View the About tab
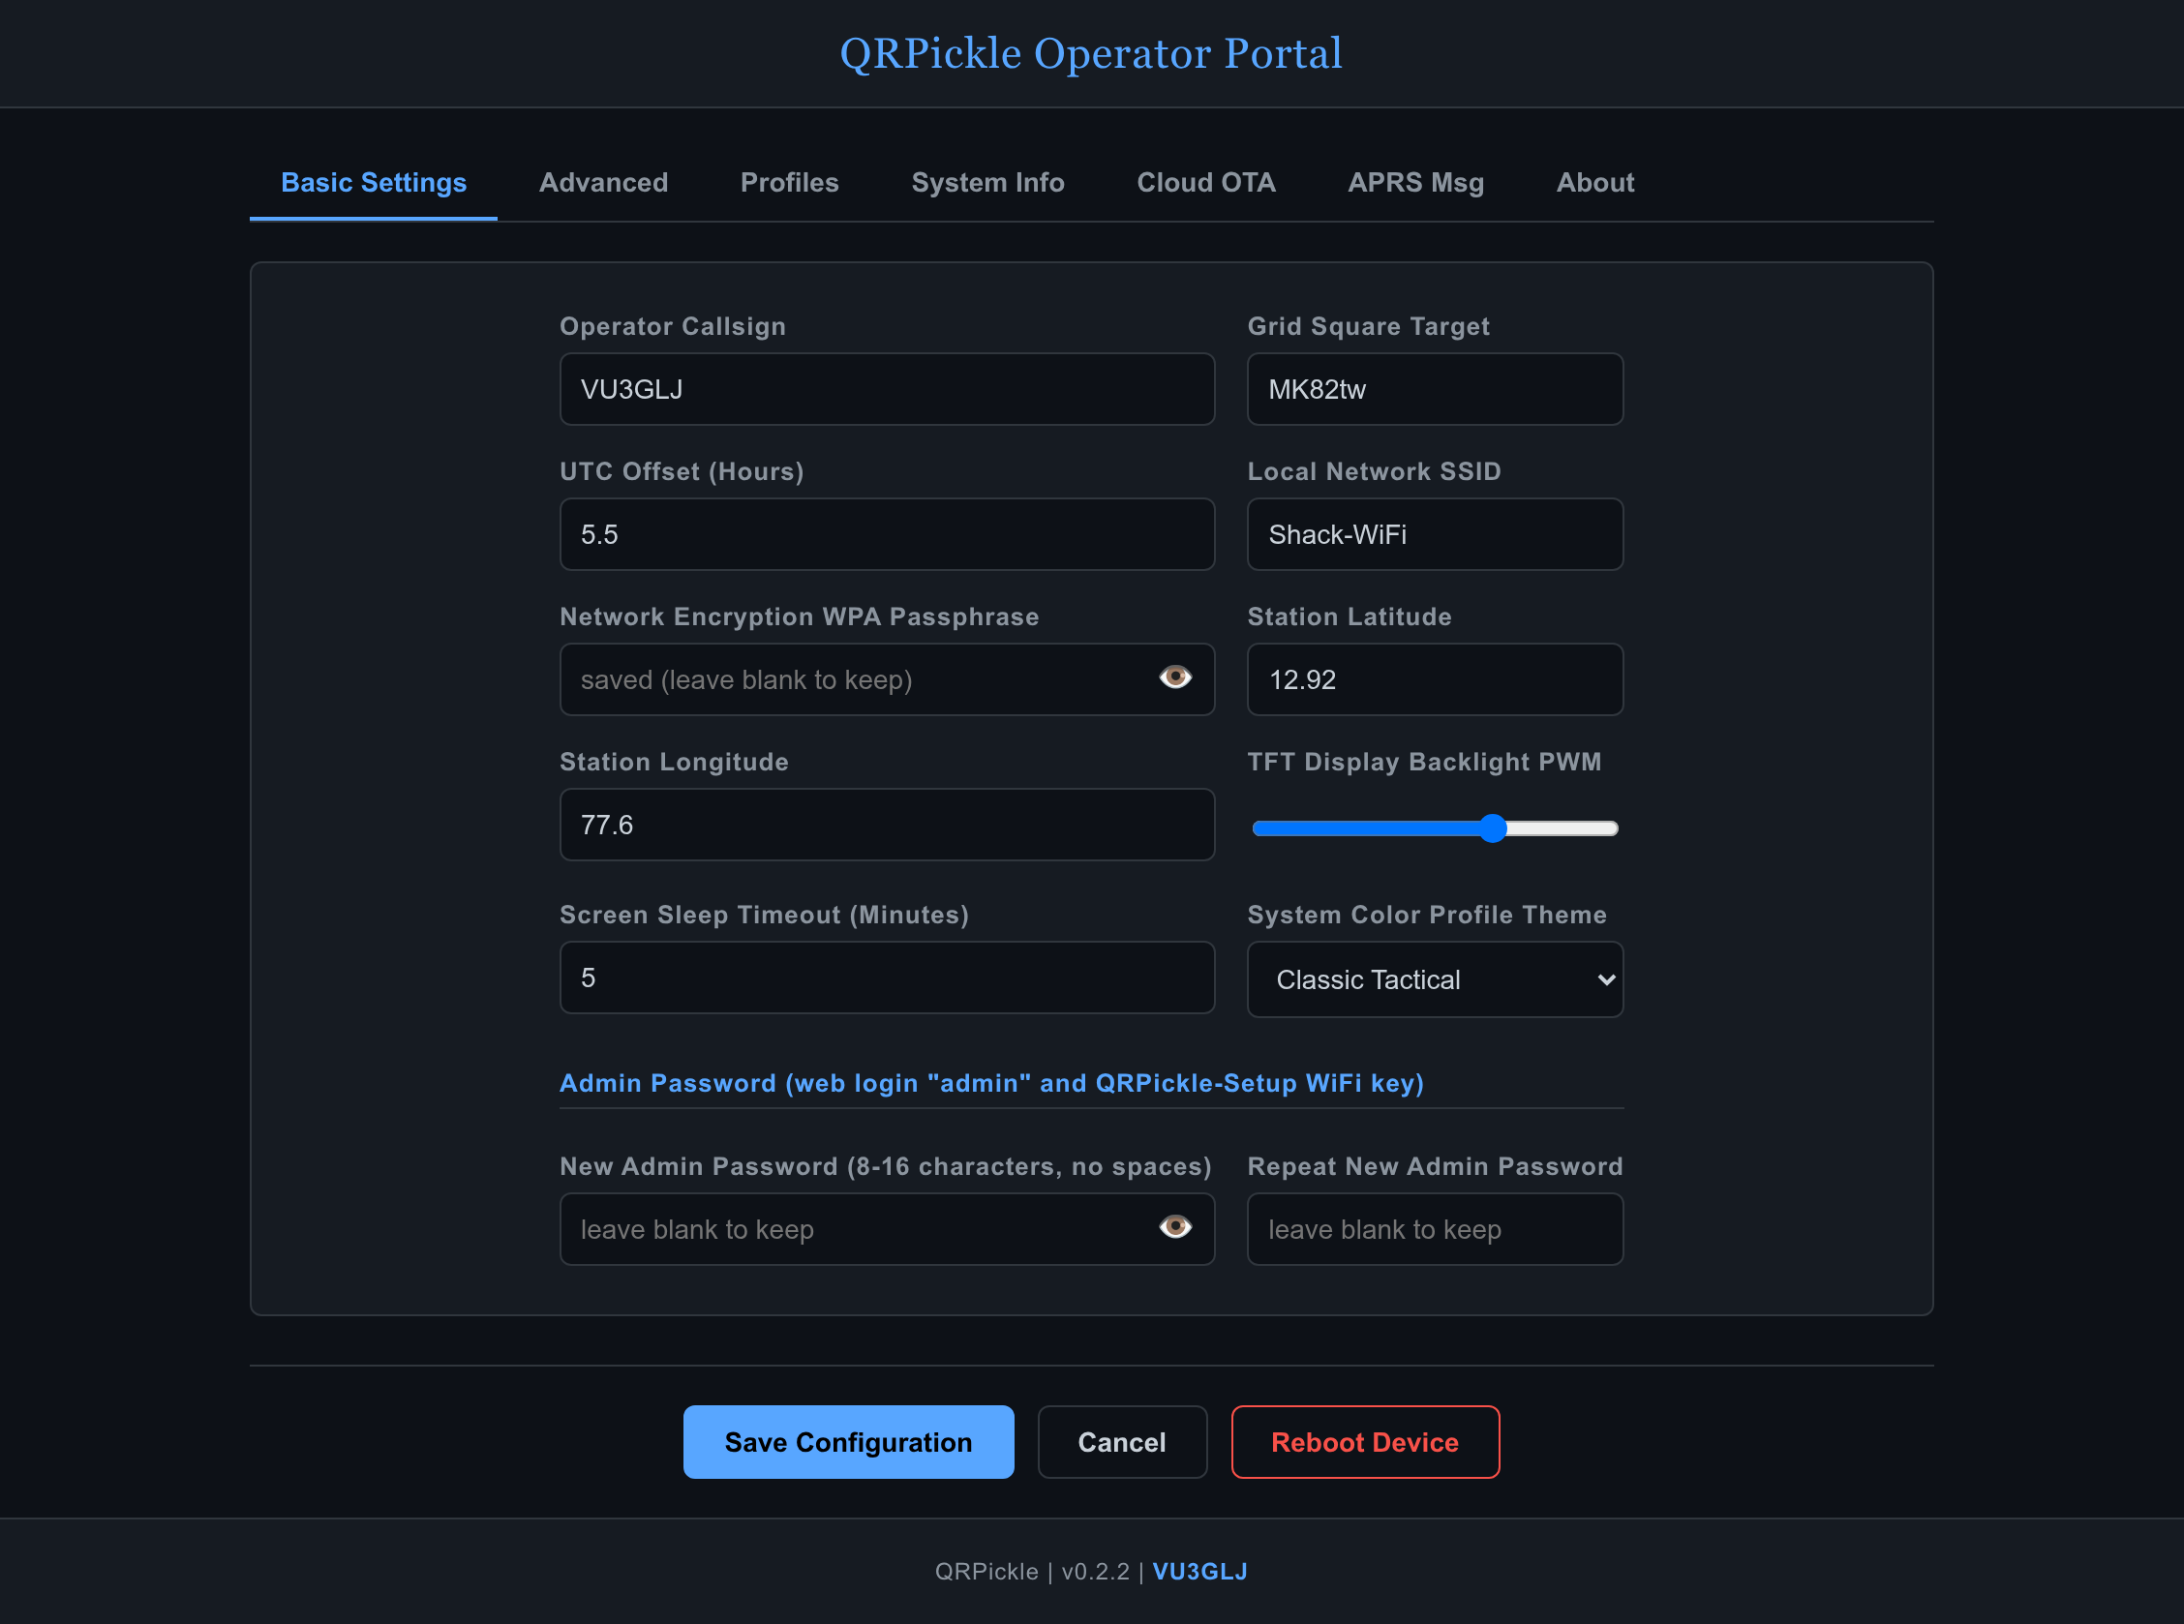The height and width of the screenshot is (1624, 2184). 1595,183
